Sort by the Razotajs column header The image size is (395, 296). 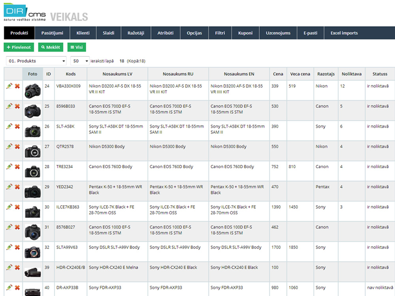[326, 74]
